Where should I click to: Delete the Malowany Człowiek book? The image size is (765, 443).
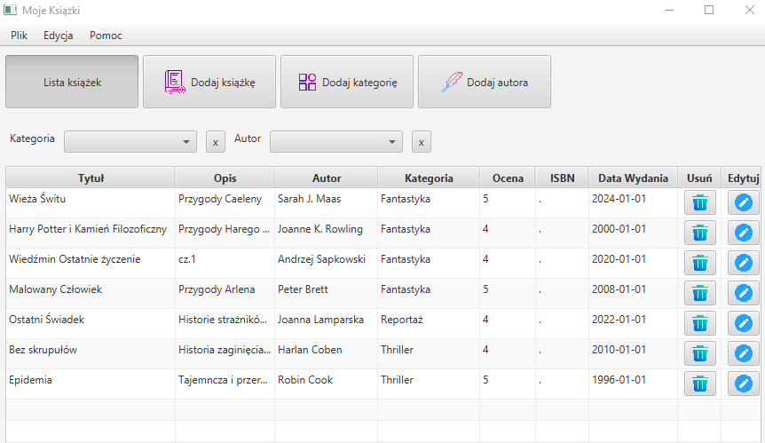point(699,293)
